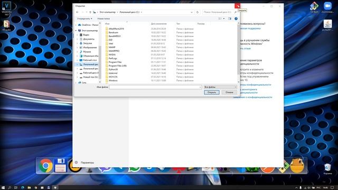The image size is (338, 190).
Task: Select the Program Files (x86) folder name
Action: point(117,65)
